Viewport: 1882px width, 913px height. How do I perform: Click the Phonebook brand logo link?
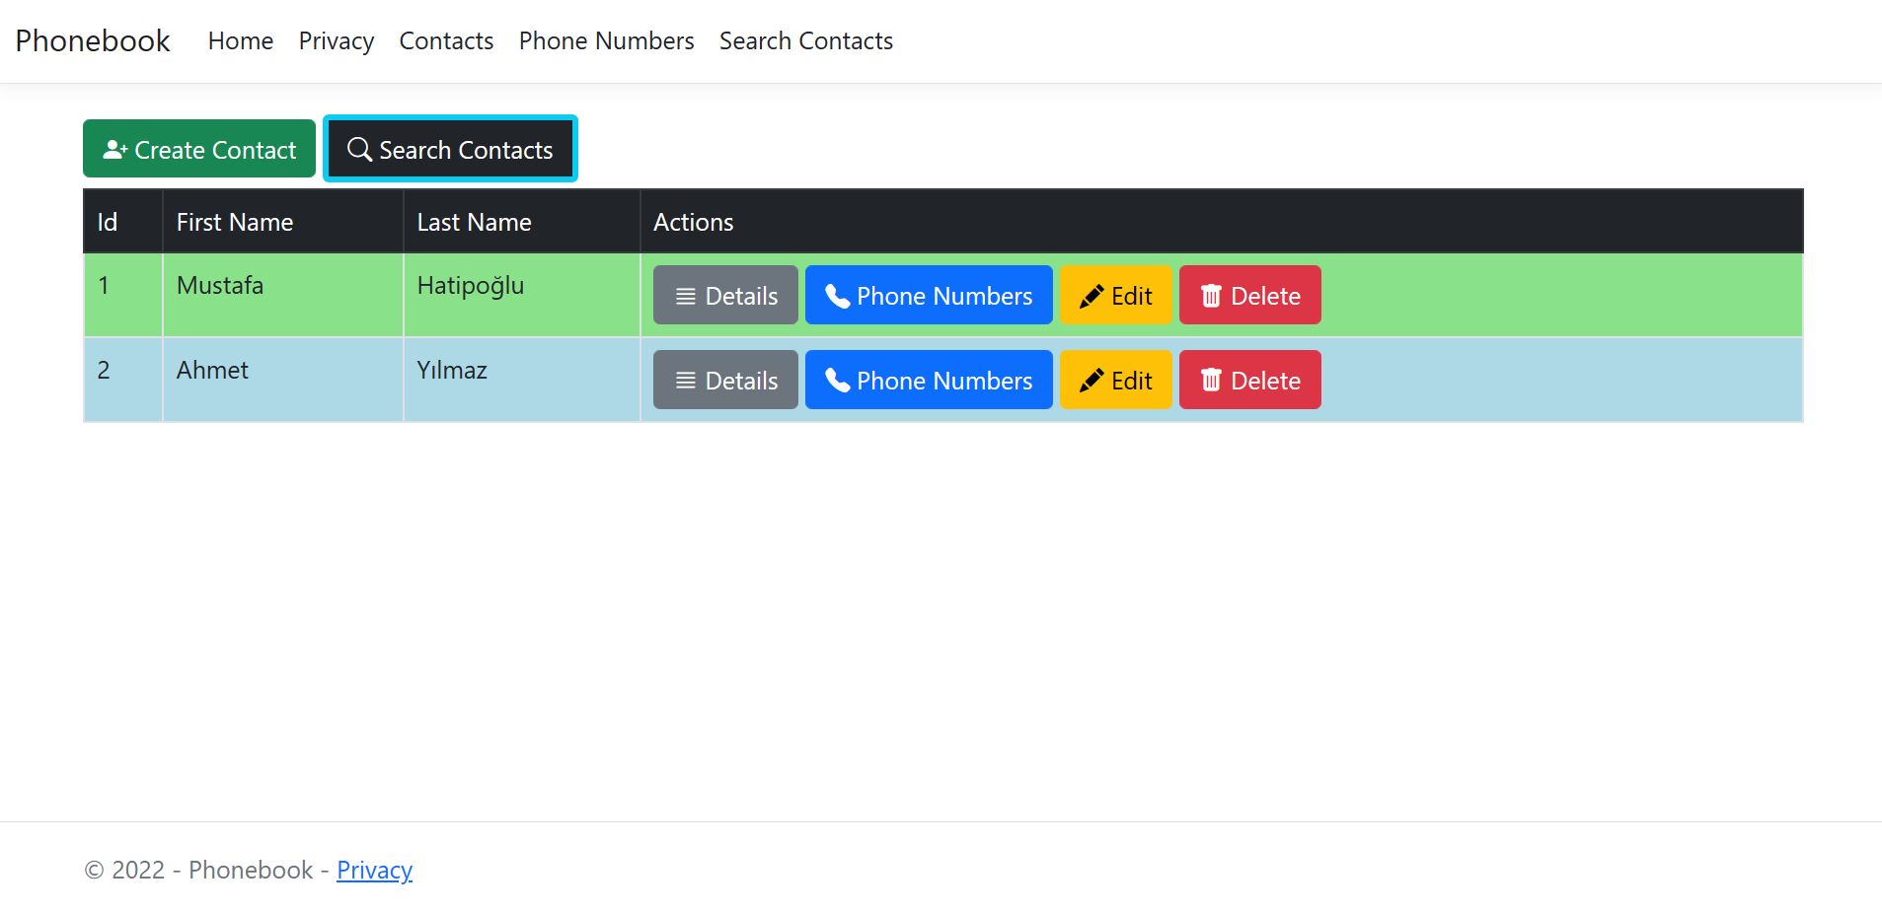coord(93,40)
